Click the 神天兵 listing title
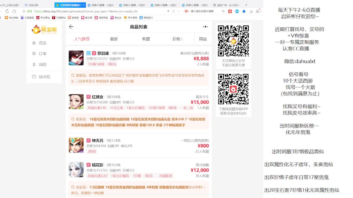353x198 pixels. 98,141
